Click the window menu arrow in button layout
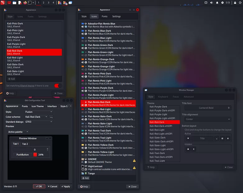The image size is (243, 193). coord(188,138)
